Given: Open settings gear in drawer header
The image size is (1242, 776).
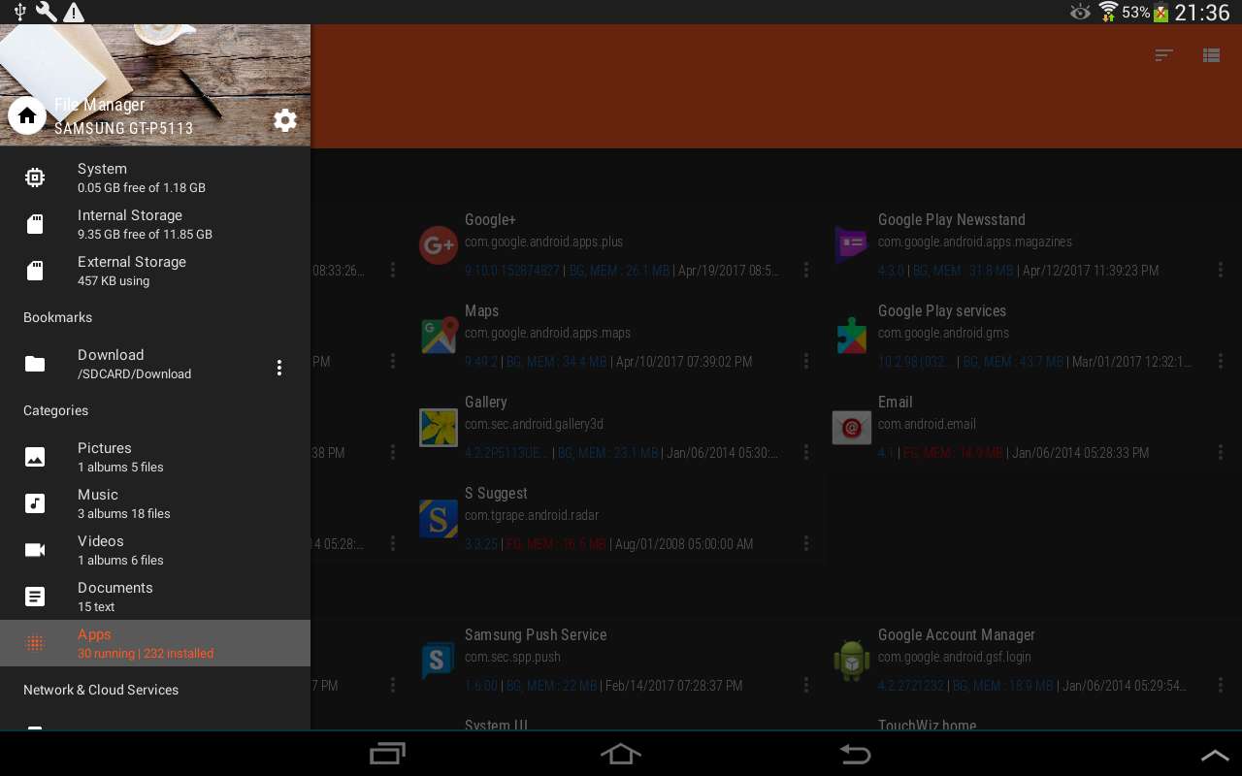Looking at the screenshot, I should 285,120.
